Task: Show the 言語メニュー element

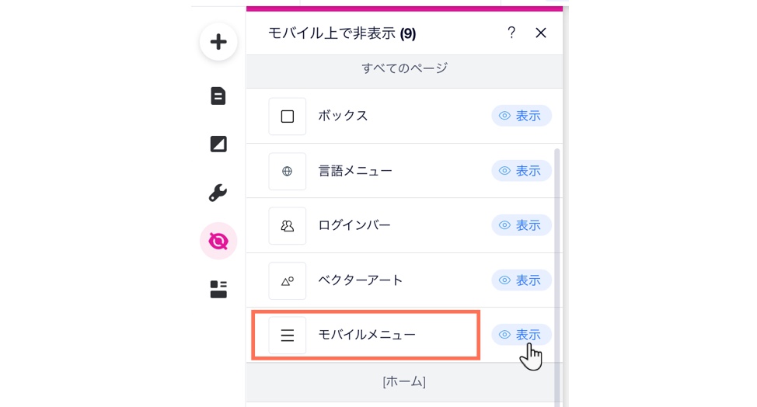Action: tap(522, 171)
